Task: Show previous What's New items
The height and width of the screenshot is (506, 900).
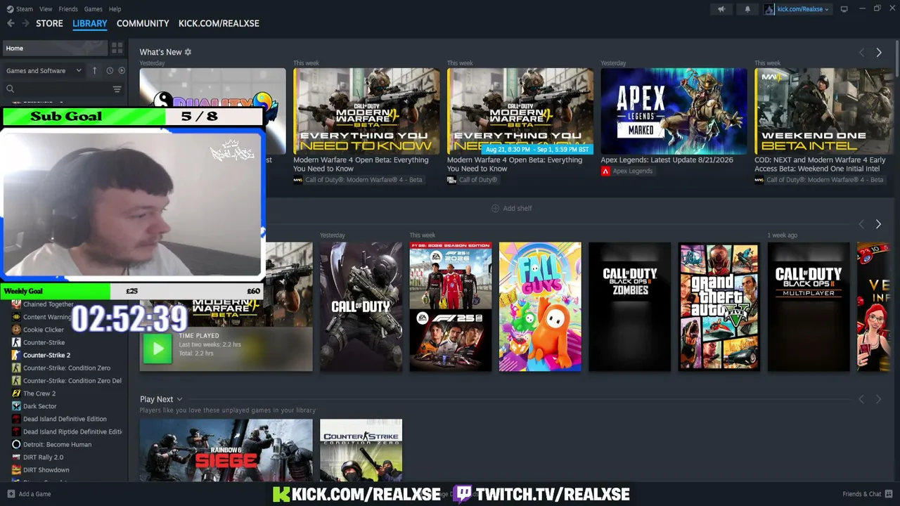Action: click(862, 53)
